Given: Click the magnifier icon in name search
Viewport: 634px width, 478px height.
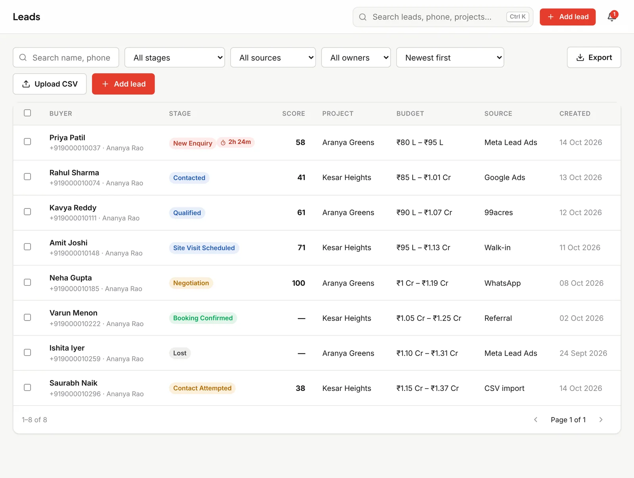Looking at the screenshot, I should tap(23, 57).
